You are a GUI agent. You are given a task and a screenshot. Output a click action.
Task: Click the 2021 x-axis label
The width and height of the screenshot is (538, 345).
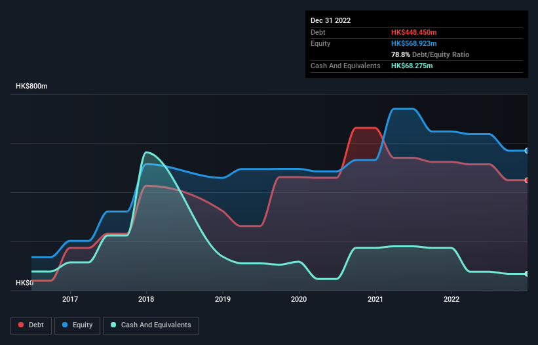point(375,299)
